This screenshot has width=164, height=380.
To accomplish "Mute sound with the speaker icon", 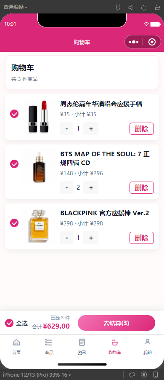I will click(131, 8).
